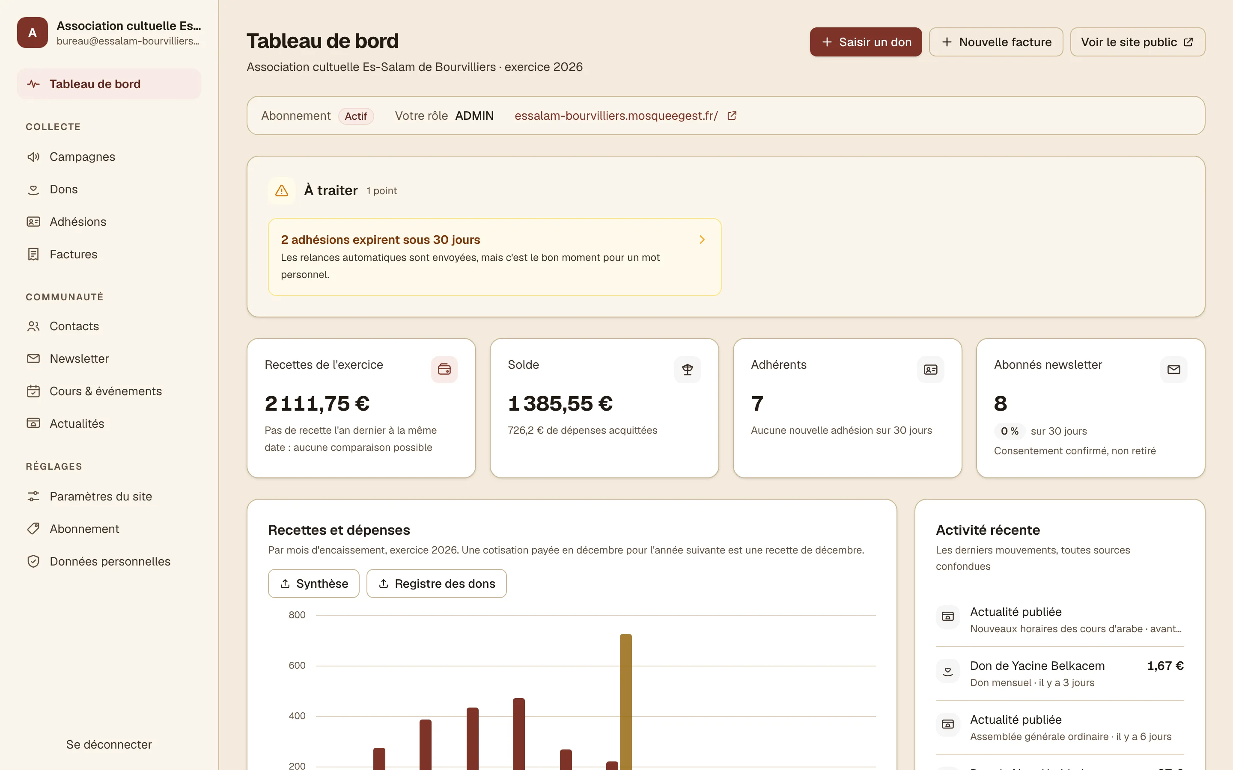Screen dimensions: 1233x770
Task: Open Paramètres du site
Action: tap(109, 497)
